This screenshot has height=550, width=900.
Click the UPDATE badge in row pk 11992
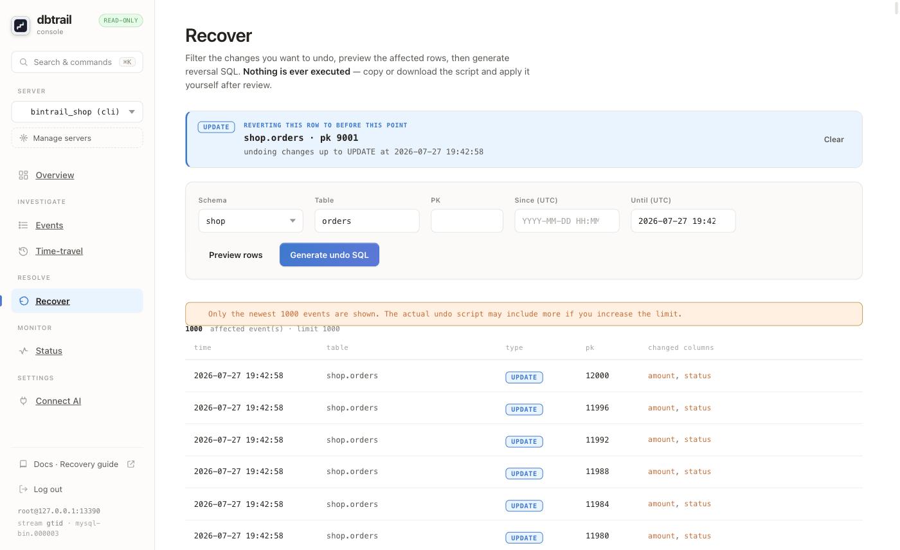[x=524, y=441]
